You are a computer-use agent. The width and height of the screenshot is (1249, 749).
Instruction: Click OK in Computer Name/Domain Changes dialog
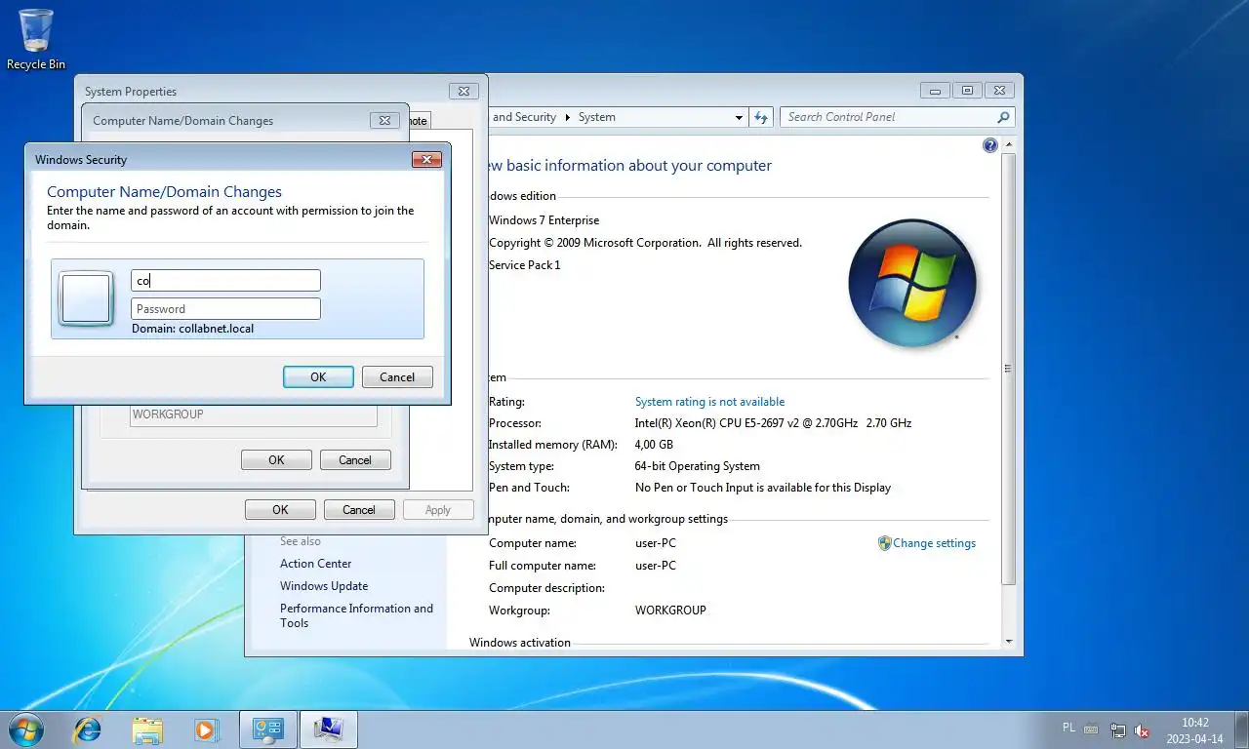click(x=276, y=460)
